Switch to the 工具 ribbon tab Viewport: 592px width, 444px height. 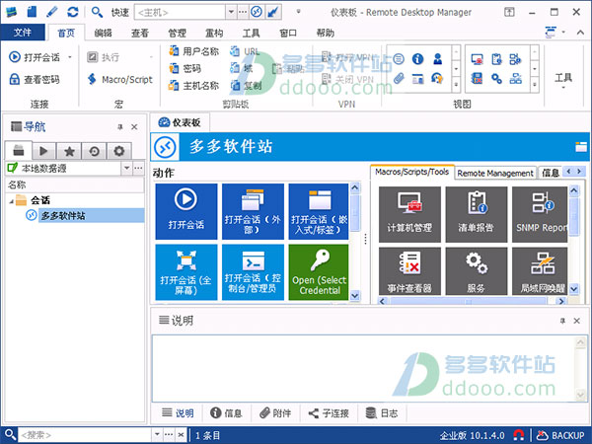click(251, 34)
